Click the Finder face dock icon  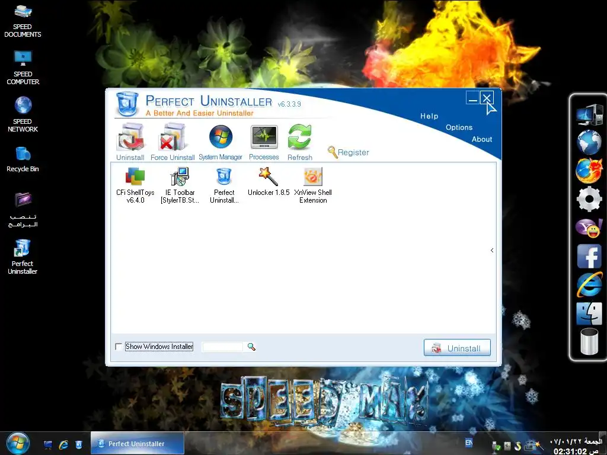tap(589, 313)
